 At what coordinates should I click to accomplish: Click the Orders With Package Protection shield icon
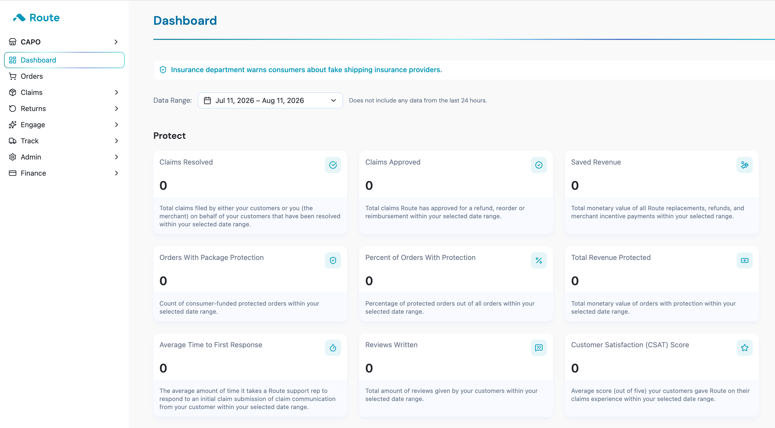pos(333,260)
